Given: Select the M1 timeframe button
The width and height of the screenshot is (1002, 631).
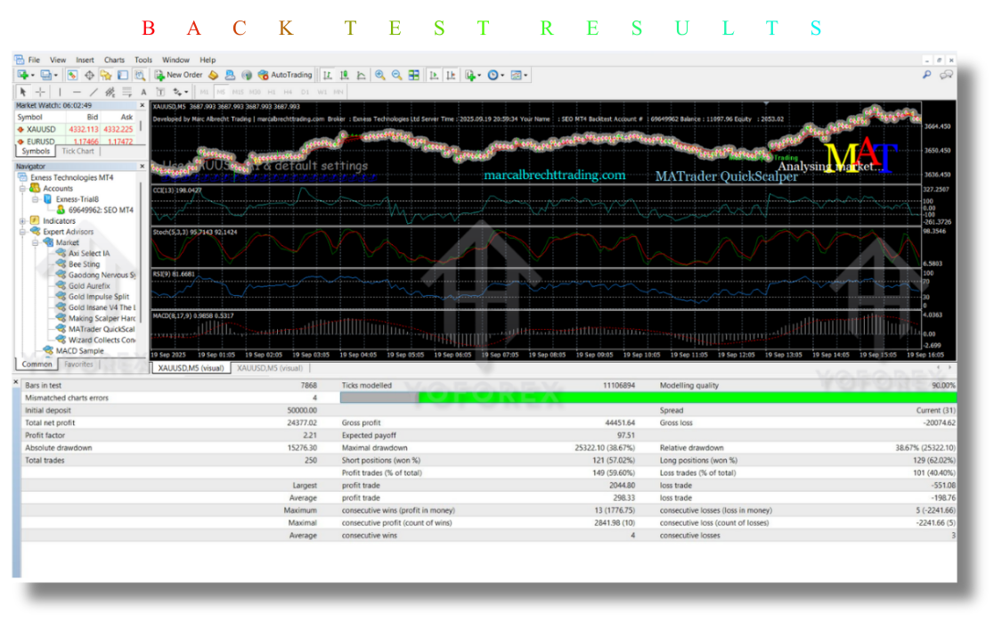Looking at the screenshot, I should (203, 90).
